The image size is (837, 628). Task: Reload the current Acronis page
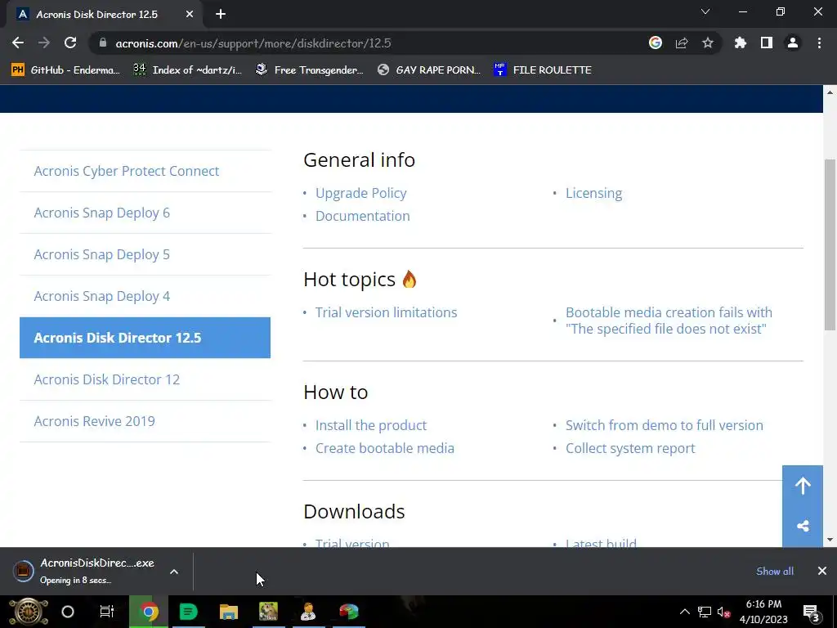(x=70, y=43)
